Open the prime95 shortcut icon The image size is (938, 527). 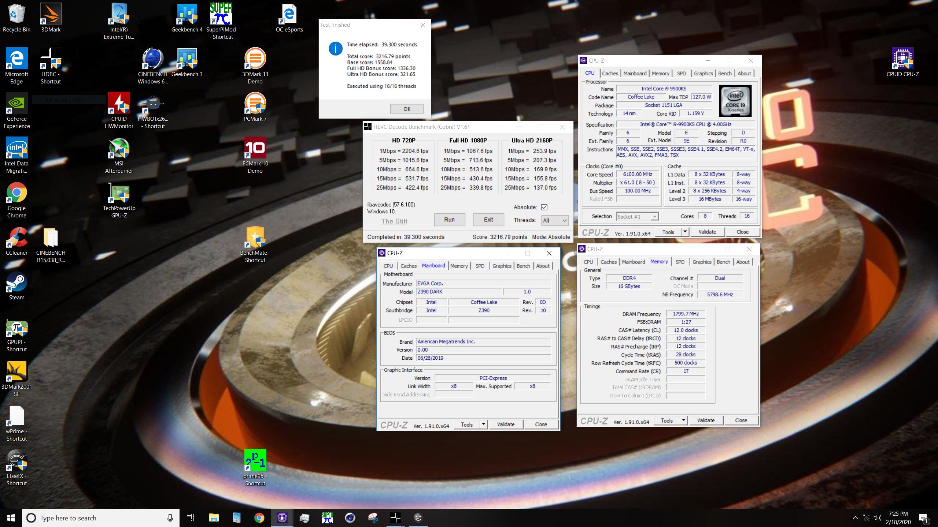pos(255,468)
